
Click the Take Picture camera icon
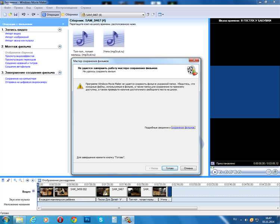(x=275, y=172)
